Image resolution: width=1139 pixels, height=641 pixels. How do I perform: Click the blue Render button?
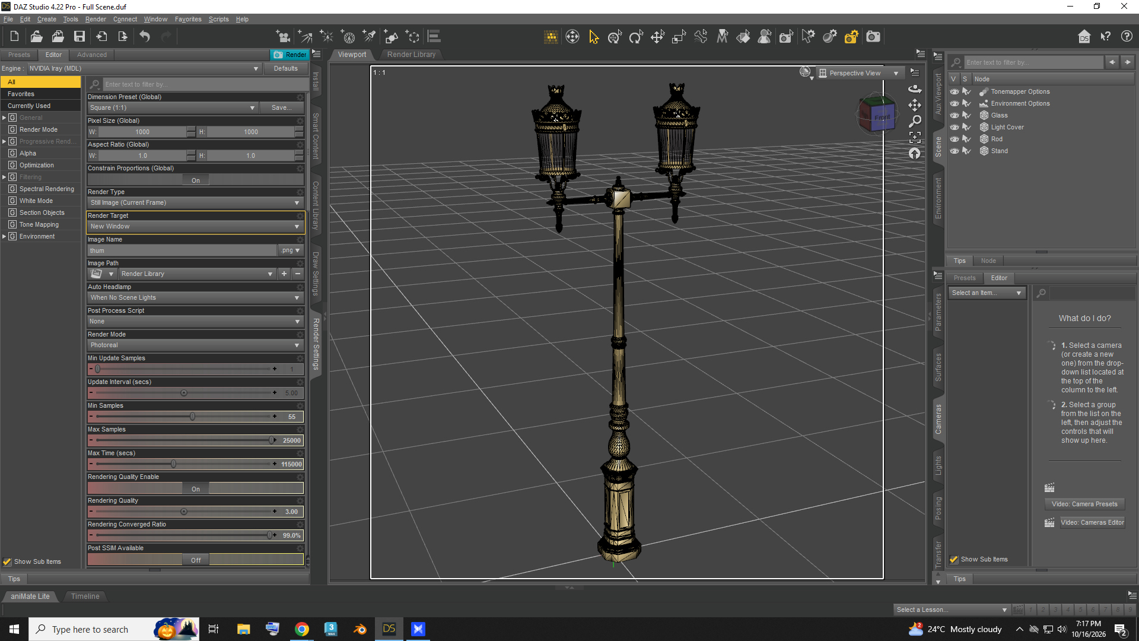coord(289,55)
